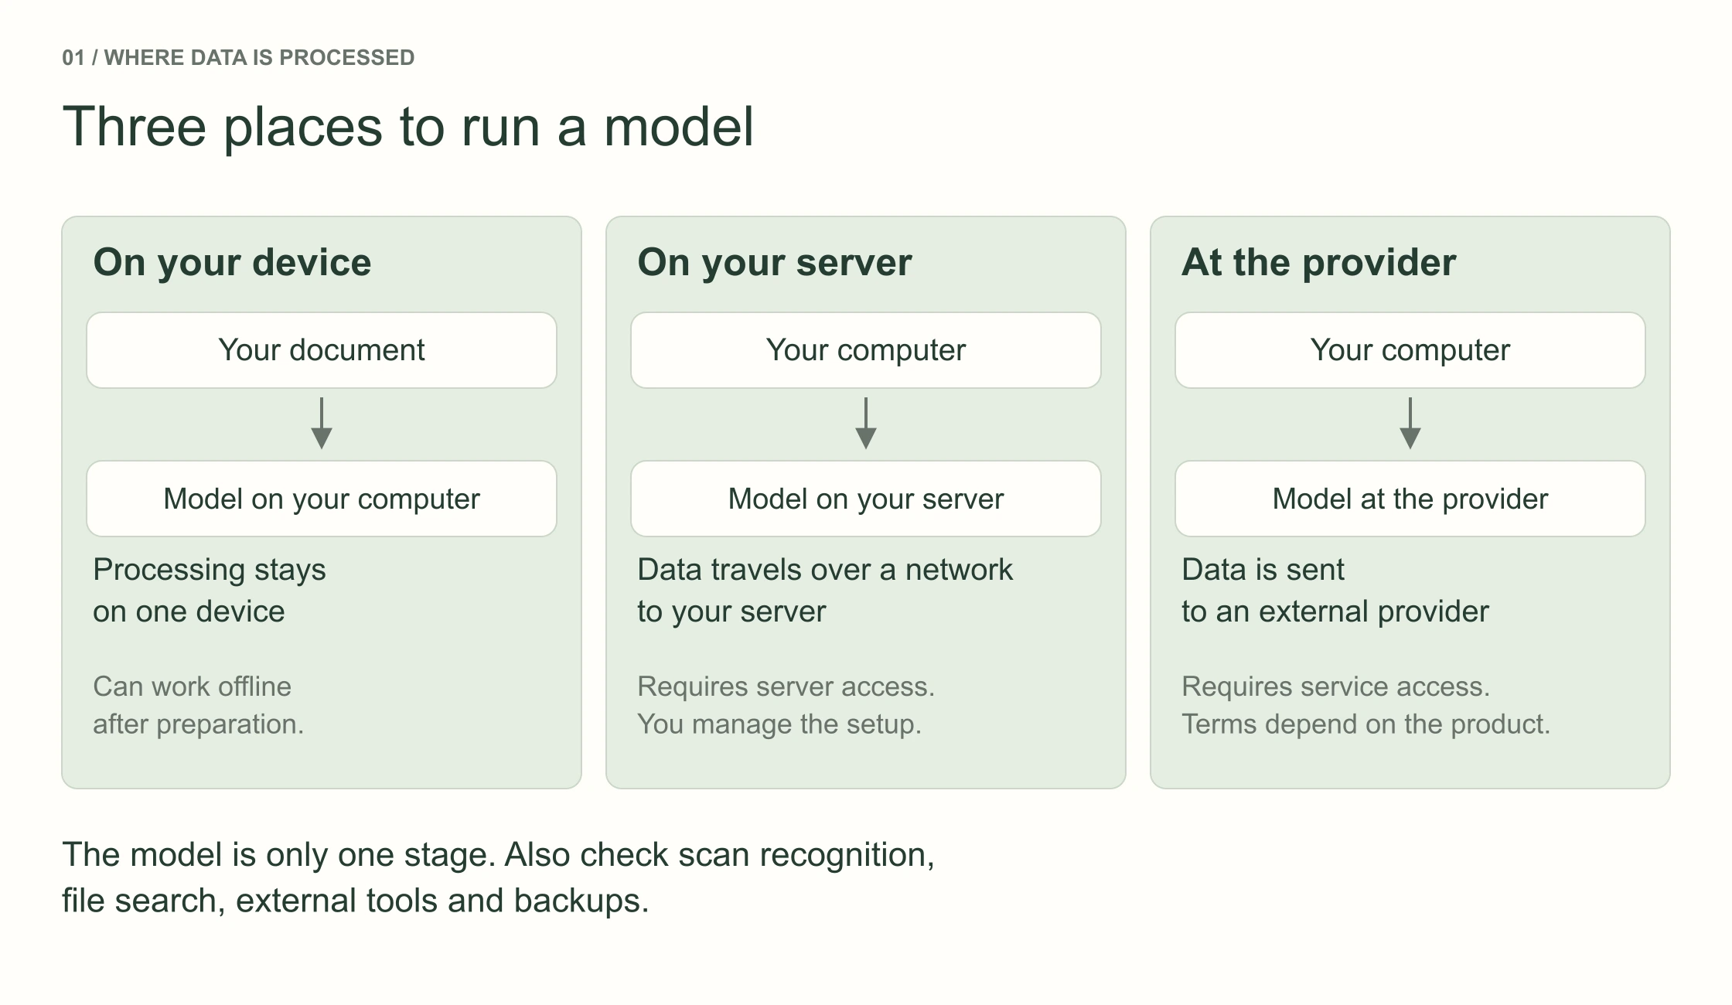The width and height of the screenshot is (1732, 1005).
Task: Select the 'At the provider' heading
Action: (1319, 263)
